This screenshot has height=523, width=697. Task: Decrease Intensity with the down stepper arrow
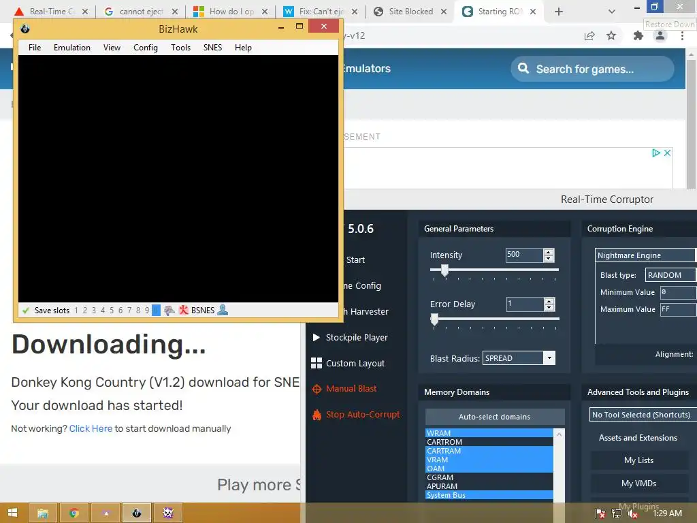[x=549, y=258]
